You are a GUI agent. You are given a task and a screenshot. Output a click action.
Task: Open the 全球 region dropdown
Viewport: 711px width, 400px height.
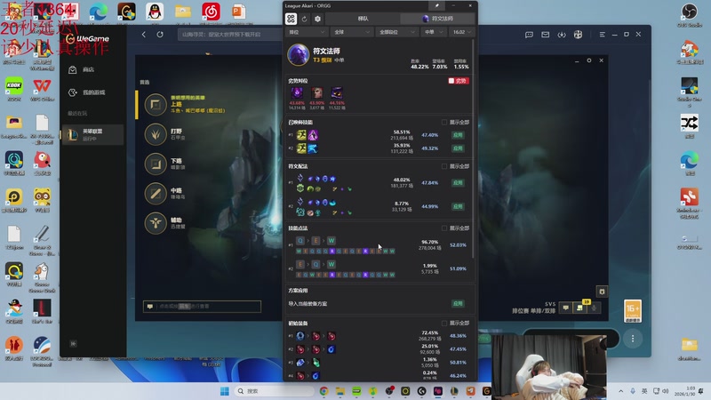tap(351, 32)
